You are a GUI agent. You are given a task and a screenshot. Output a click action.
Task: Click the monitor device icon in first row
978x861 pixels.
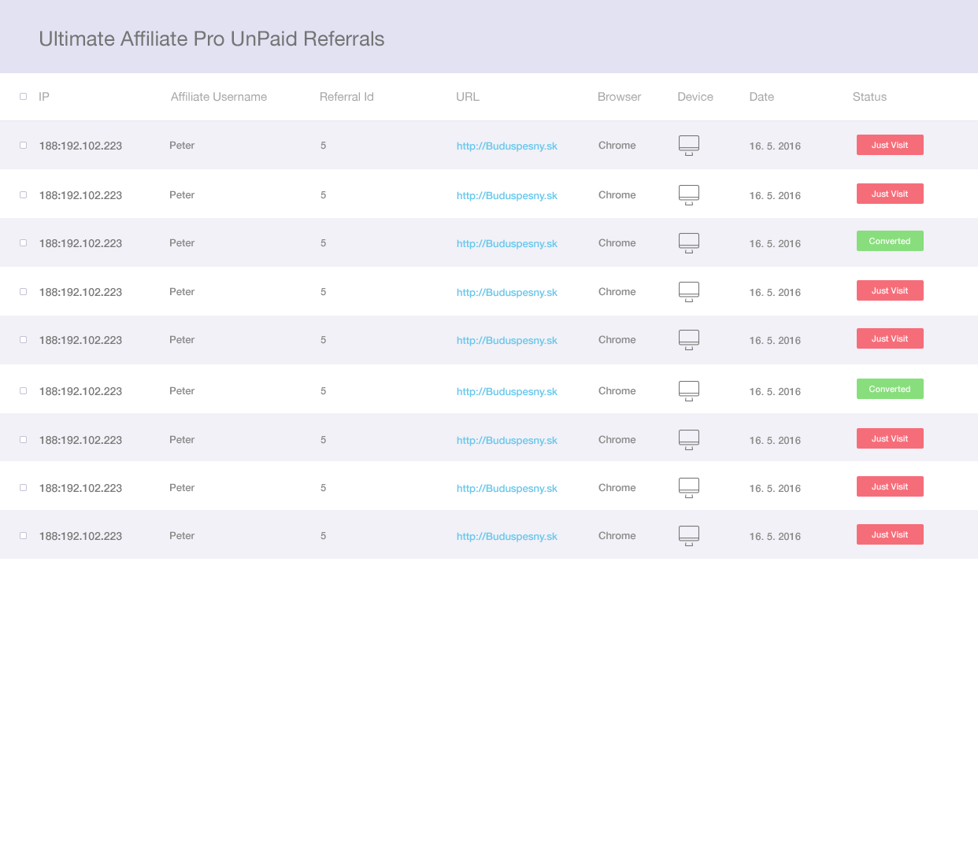pos(689,146)
